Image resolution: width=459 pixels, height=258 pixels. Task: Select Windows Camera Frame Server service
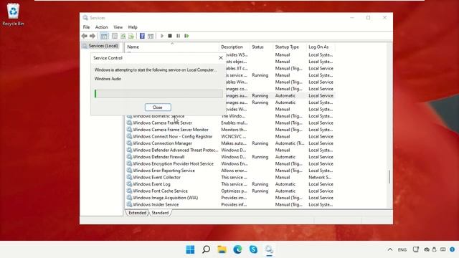pyautogui.click(x=163, y=123)
